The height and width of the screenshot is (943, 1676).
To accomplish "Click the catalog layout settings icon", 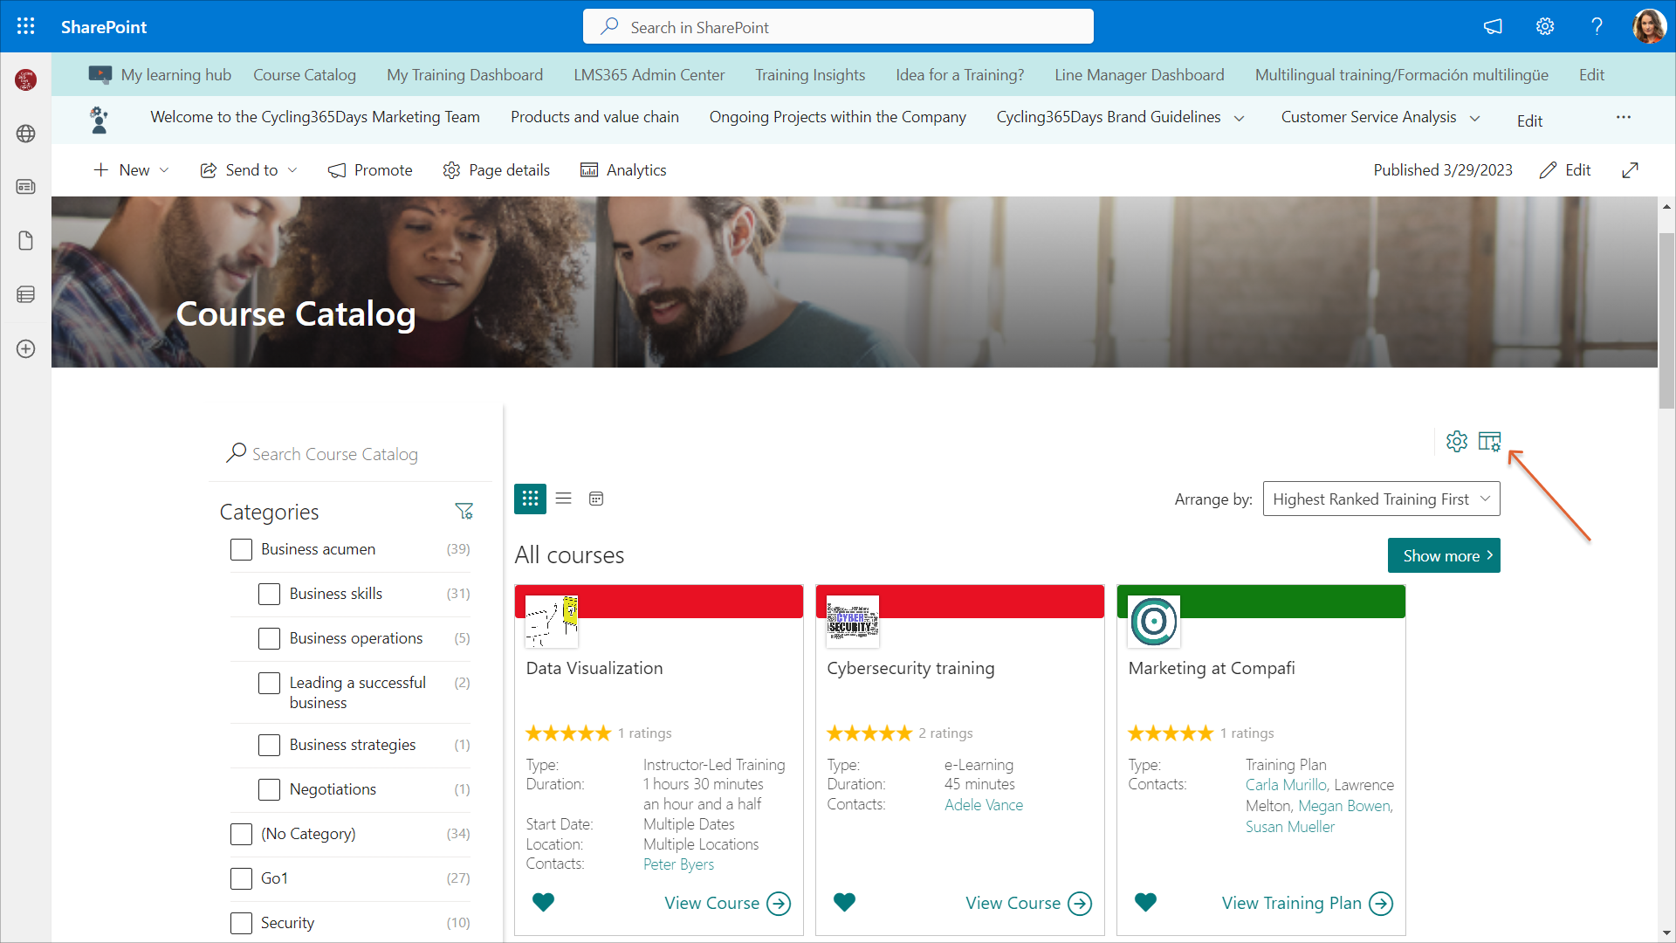I will pos(1489,442).
